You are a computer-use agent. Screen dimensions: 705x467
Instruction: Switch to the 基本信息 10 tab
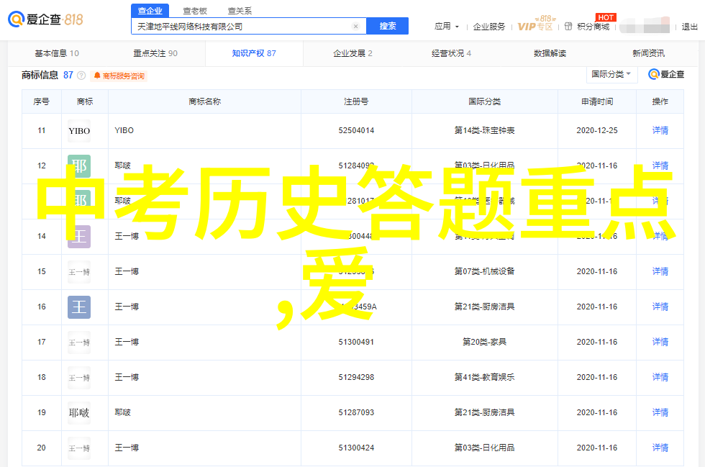point(57,53)
